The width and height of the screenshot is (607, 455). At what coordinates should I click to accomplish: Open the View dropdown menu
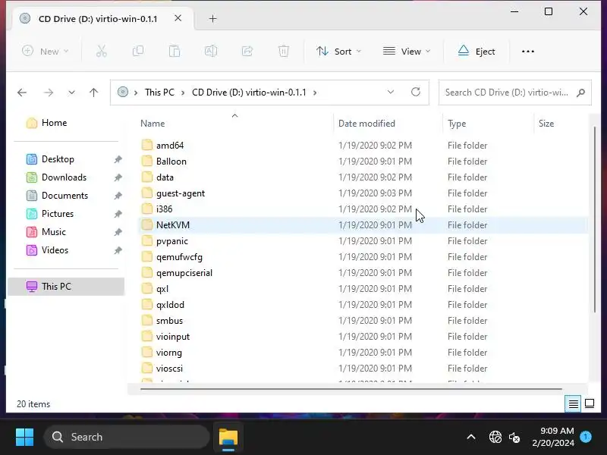(x=407, y=51)
